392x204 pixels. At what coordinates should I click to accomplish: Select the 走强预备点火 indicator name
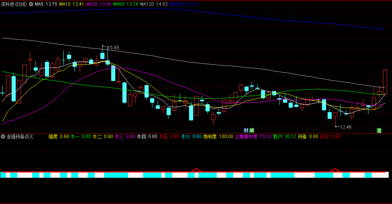click(x=20, y=136)
